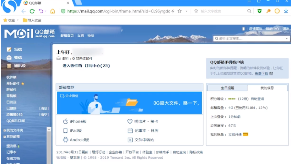Expand 其他邮箱 tree node
This screenshot has width=291, height=164.
pyautogui.click(x=4, y=137)
